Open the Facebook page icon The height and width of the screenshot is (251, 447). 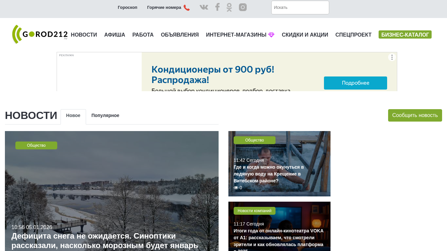pyautogui.click(x=217, y=7)
